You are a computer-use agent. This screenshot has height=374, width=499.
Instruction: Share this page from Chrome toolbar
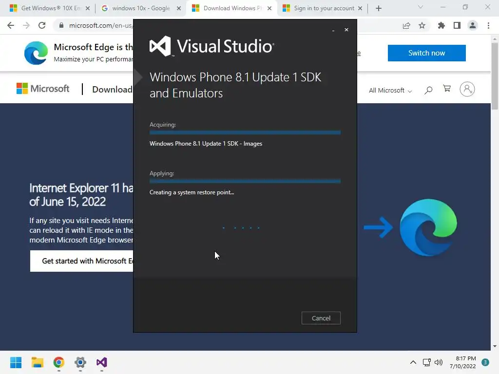(x=406, y=25)
